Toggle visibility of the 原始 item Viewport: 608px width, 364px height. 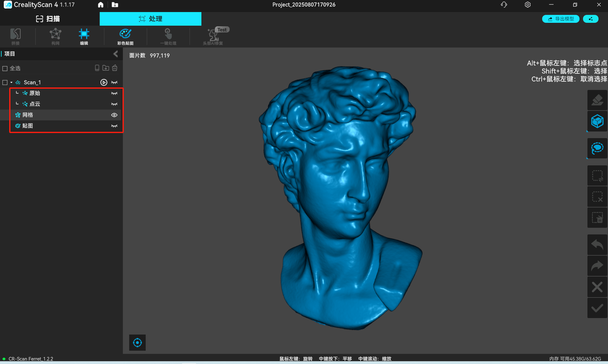tap(114, 93)
